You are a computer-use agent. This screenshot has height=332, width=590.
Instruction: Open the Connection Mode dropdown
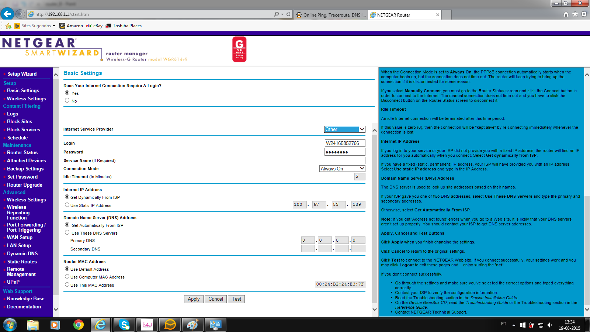click(343, 169)
